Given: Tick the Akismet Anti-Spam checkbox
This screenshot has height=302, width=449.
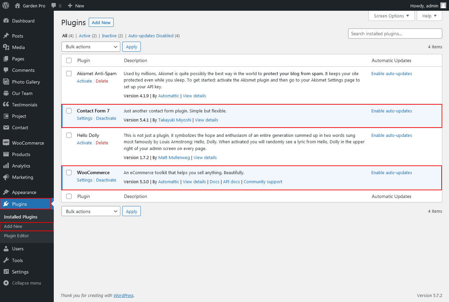Looking at the screenshot, I should point(69,73).
